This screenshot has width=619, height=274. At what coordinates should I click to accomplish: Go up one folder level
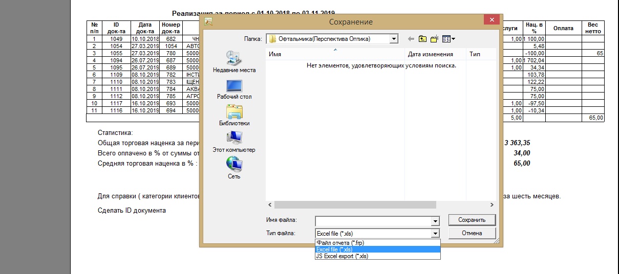click(422, 39)
